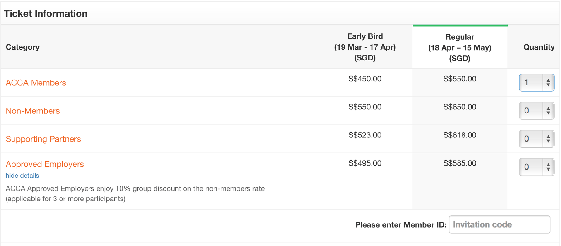The image size is (561, 246).
Task: Select the Early Bird pricing column header
Action: click(x=365, y=47)
